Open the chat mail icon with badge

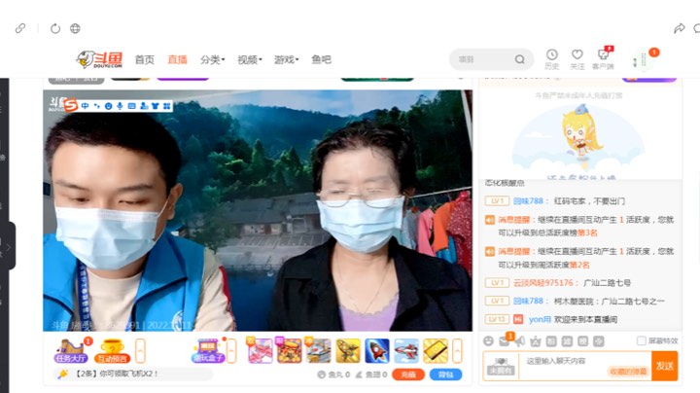[505, 340]
